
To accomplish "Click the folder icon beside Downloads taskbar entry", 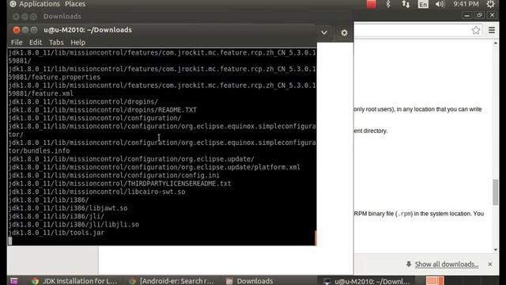I will point(229,281).
